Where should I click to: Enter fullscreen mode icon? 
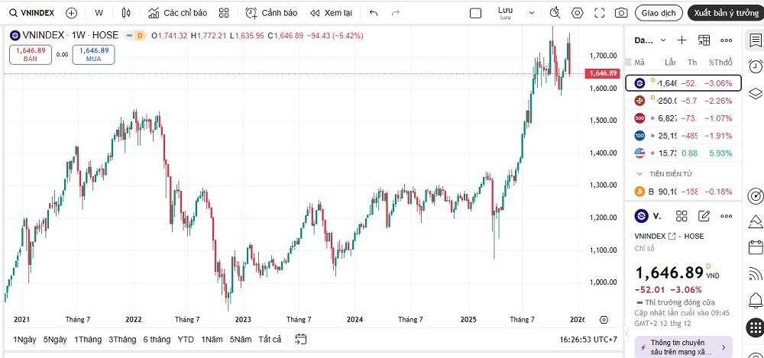click(599, 13)
